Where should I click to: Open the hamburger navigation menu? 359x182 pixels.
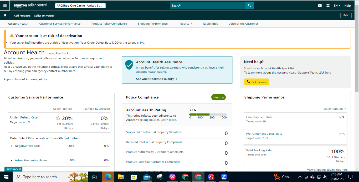(5, 6)
